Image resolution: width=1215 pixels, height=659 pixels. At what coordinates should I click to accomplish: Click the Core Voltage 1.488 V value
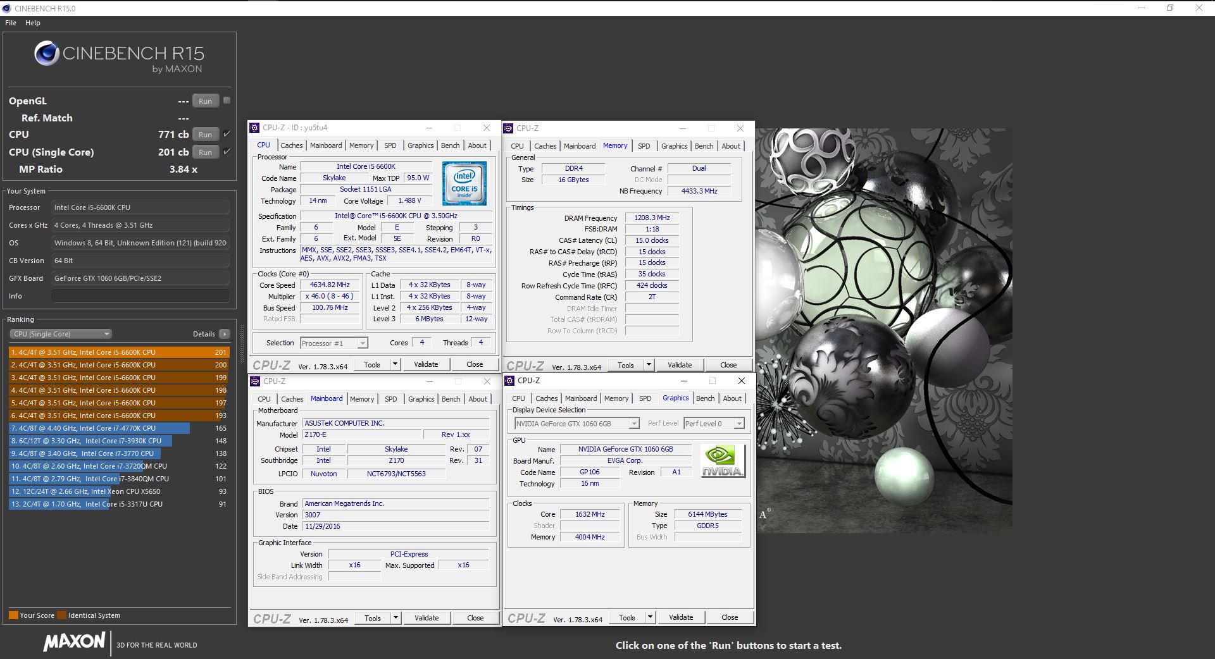coord(409,200)
